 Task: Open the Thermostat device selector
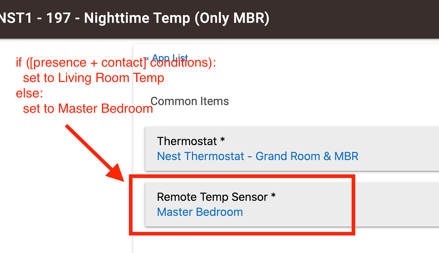pyautogui.click(x=292, y=148)
